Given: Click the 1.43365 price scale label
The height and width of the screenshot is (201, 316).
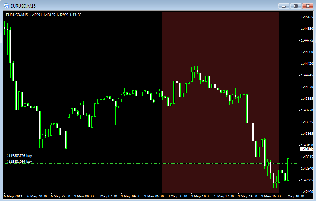Looking at the screenshot, I should [307, 134].
